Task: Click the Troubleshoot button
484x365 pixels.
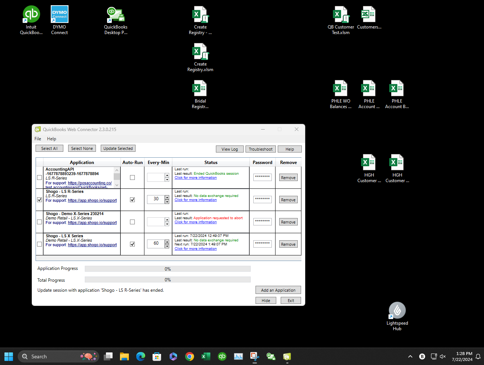Action: tap(260, 149)
